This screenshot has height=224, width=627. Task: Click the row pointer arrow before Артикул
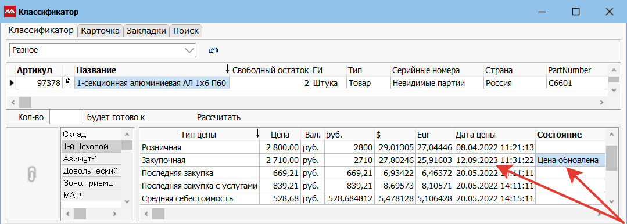point(11,83)
